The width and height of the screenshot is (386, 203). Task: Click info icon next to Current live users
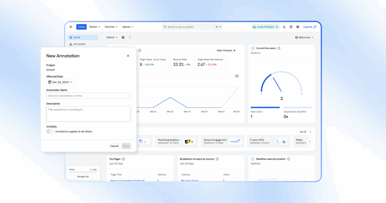click(x=279, y=48)
